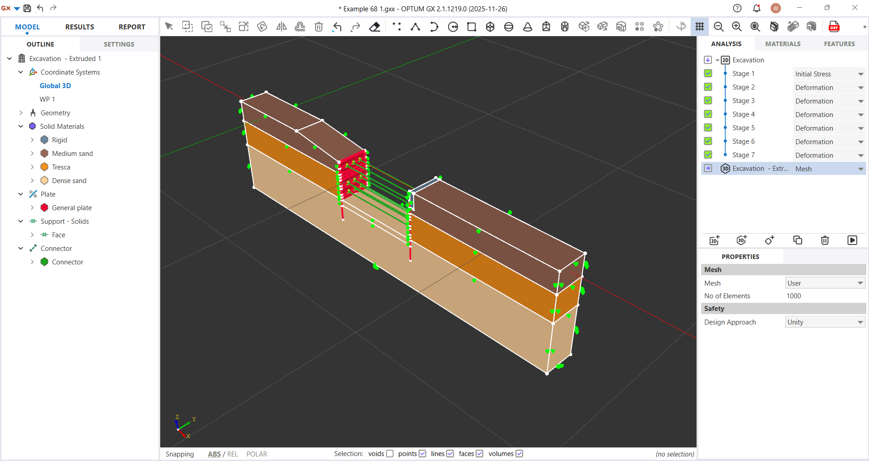Select the eraser tool
Image resolution: width=869 pixels, height=461 pixels.
pyautogui.click(x=375, y=27)
